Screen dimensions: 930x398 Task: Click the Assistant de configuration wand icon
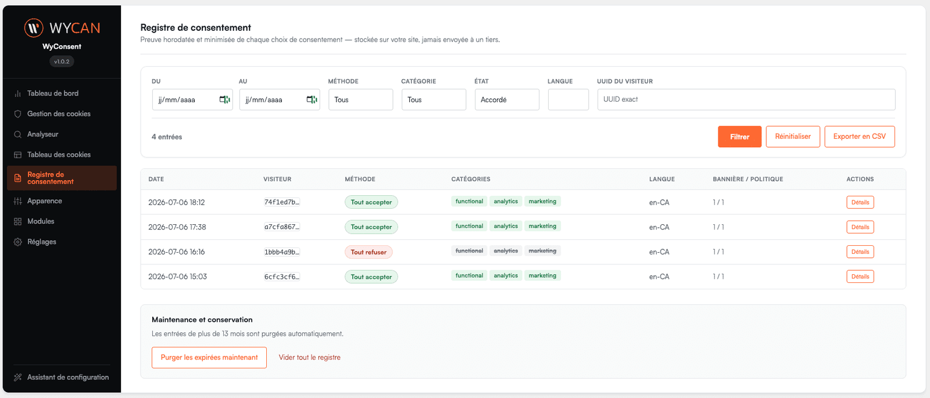click(17, 377)
